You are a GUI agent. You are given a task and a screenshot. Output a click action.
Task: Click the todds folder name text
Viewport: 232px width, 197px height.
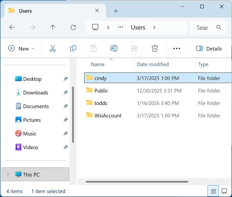click(x=101, y=103)
